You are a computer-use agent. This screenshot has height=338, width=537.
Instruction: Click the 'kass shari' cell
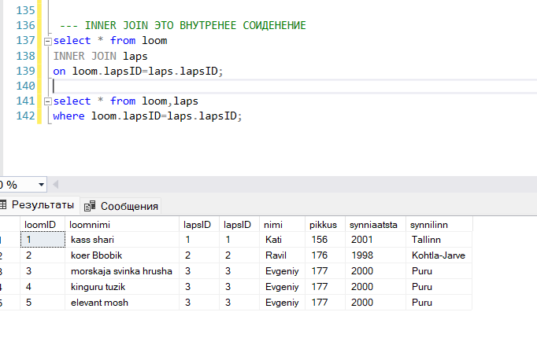tap(122, 240)
